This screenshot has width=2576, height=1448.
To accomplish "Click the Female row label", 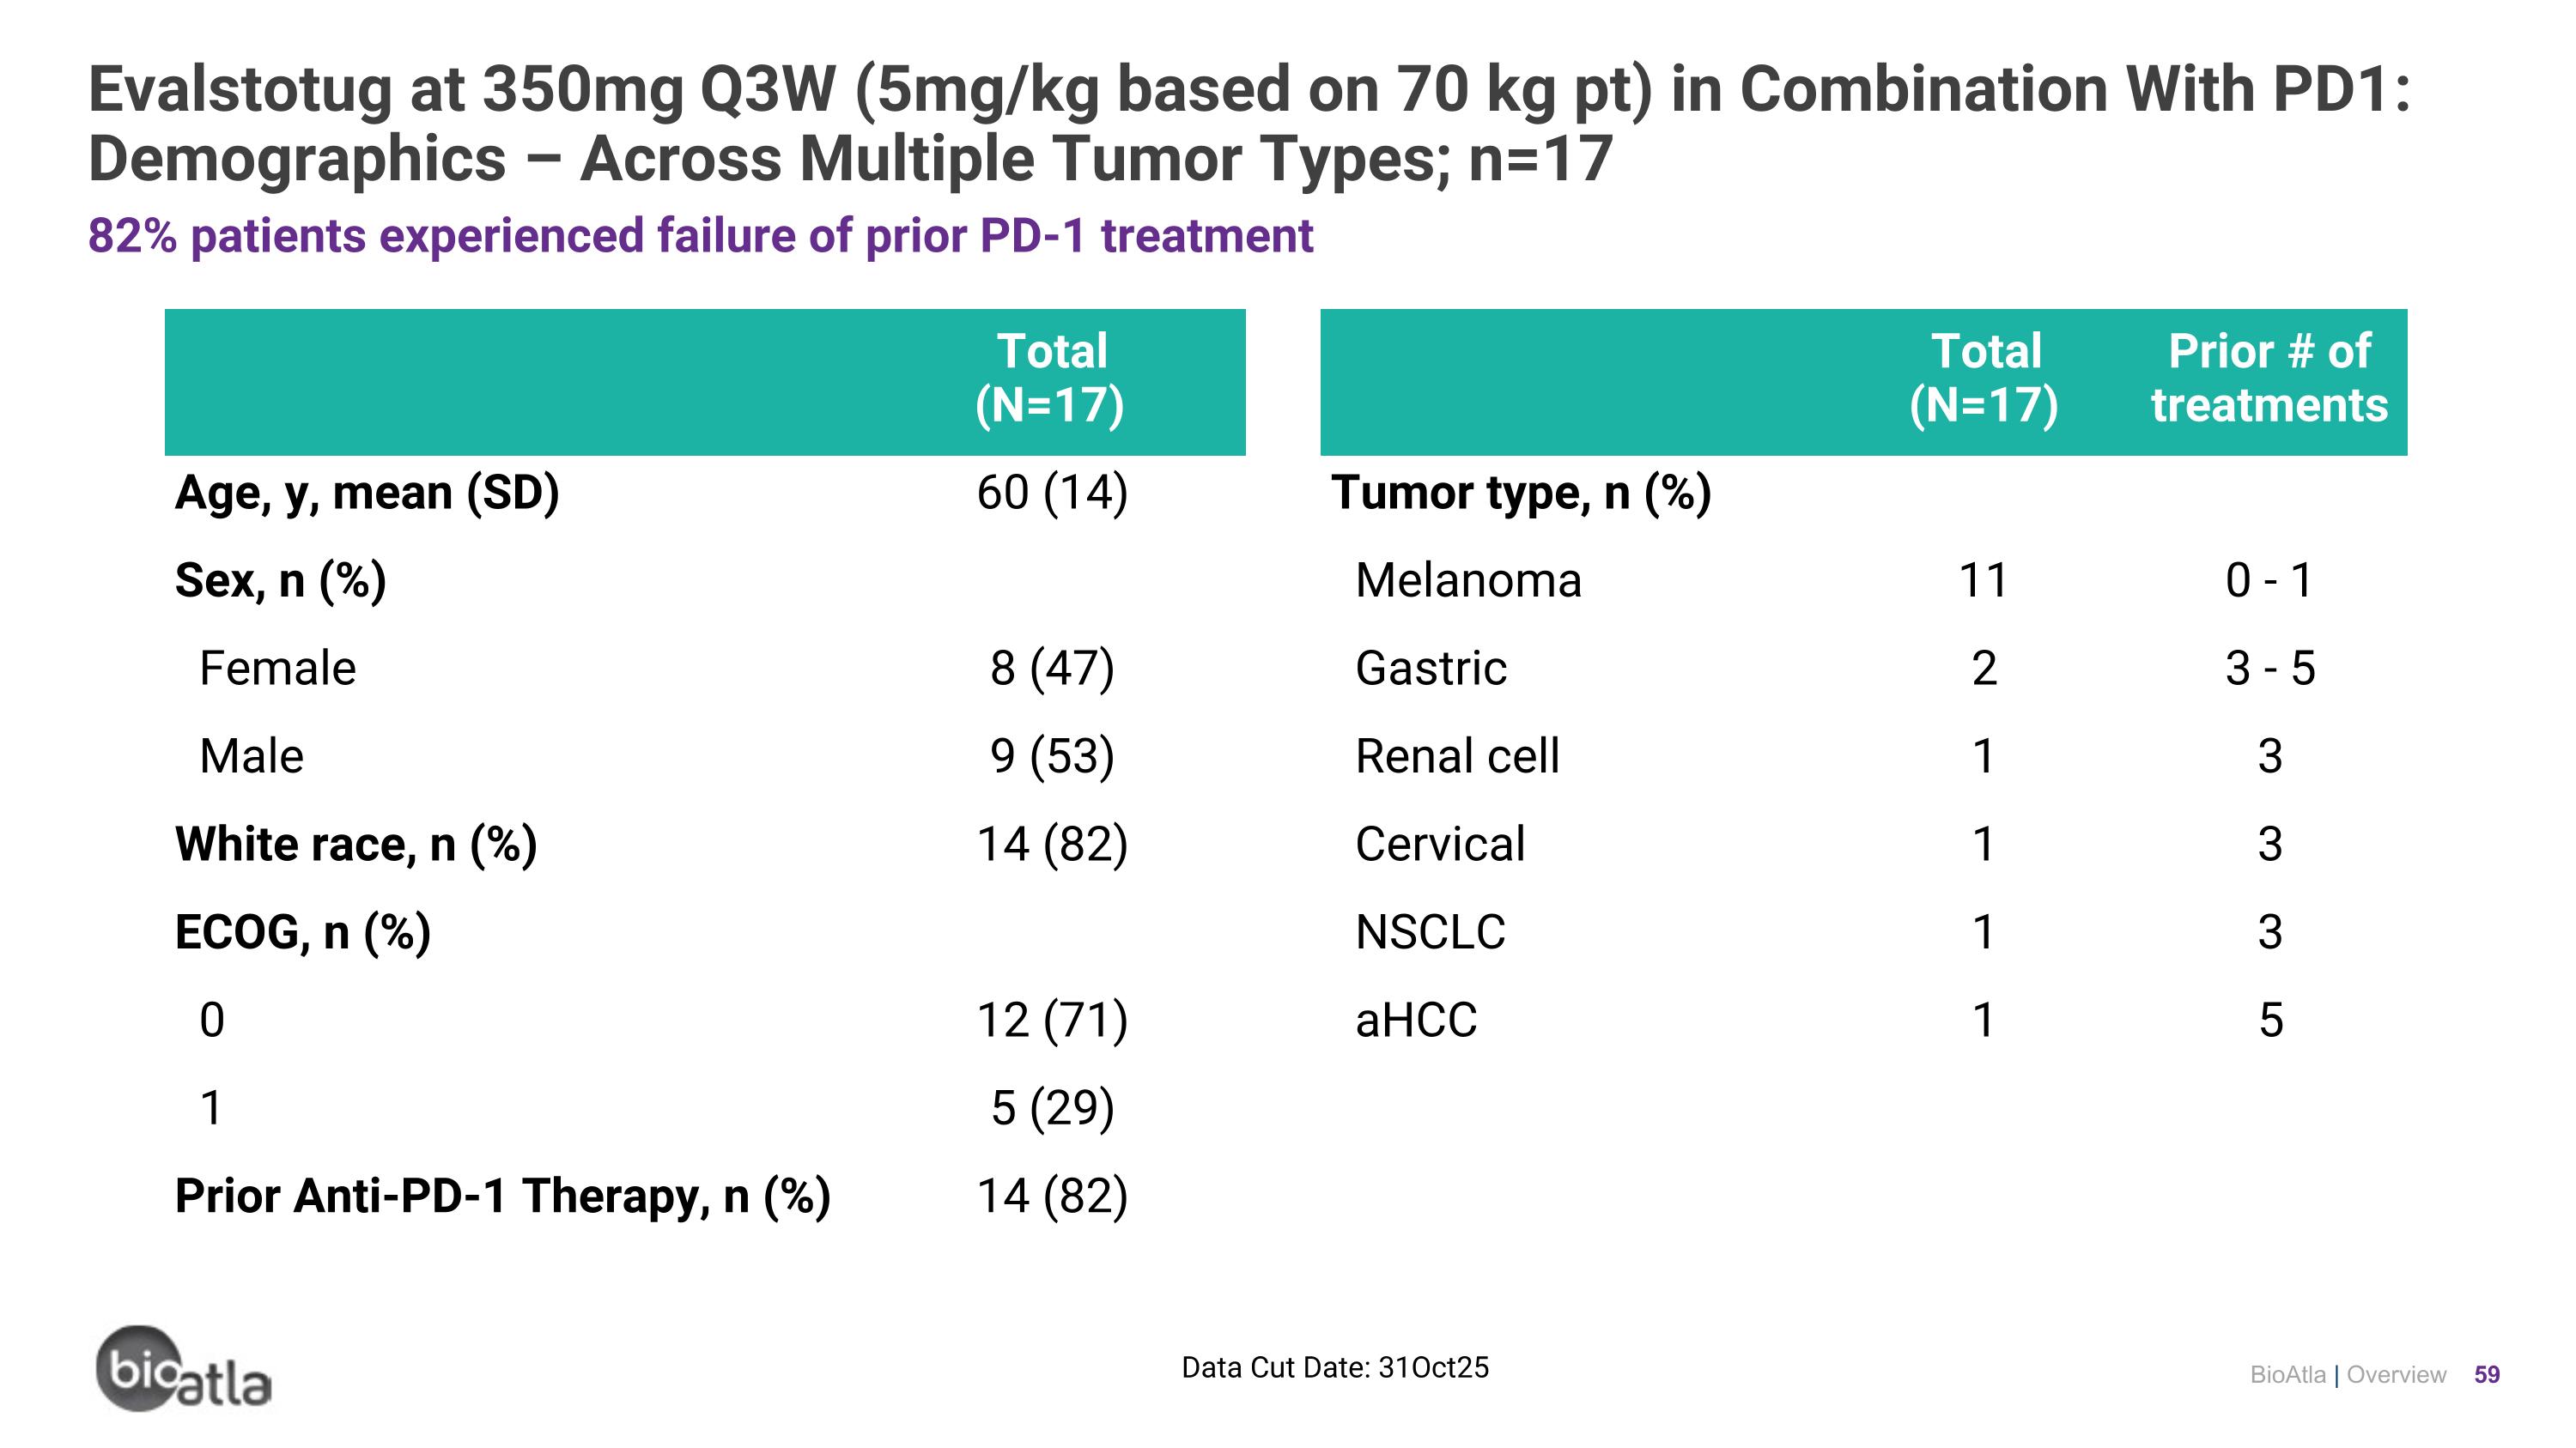I will [x=277, y=669].
